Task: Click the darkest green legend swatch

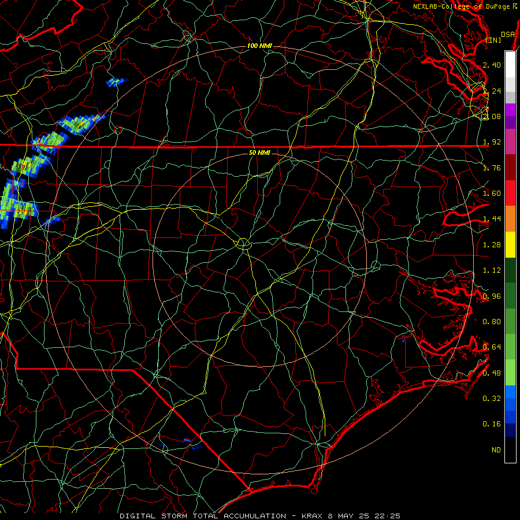Action: [x=510, y=270]
